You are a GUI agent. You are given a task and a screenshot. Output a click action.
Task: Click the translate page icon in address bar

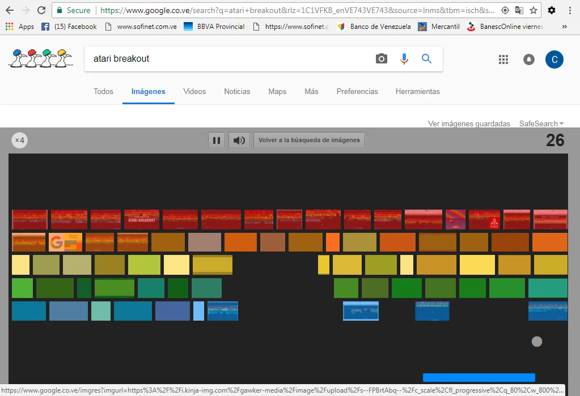pyautogui.click(x=519, y=10)
